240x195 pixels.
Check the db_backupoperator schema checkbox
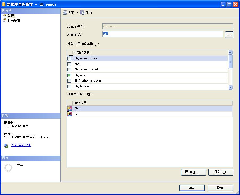[x=69, y=81]
